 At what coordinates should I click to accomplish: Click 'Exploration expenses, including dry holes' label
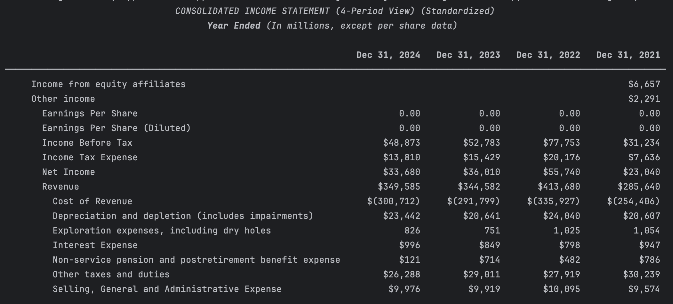pos(162,230)
